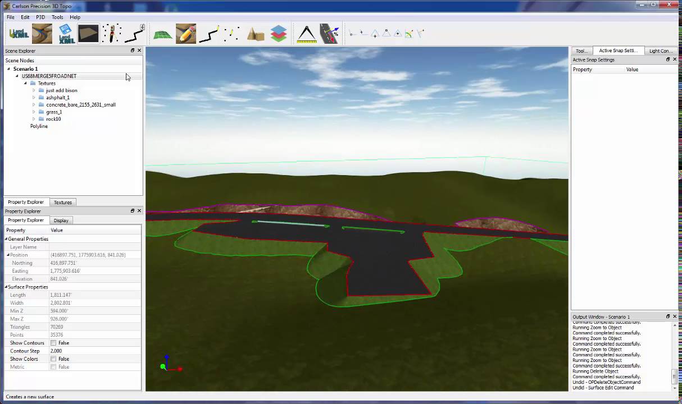Click the Contour Step value field
Viewport: 682px width, 404px height.
point(94,351)
